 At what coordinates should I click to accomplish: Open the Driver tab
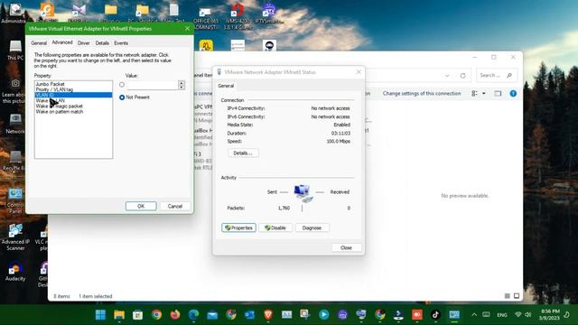click(84, 43)
